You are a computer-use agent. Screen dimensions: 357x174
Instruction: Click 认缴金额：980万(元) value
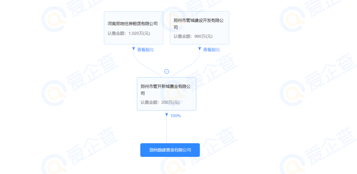click(x=193, y=36)
